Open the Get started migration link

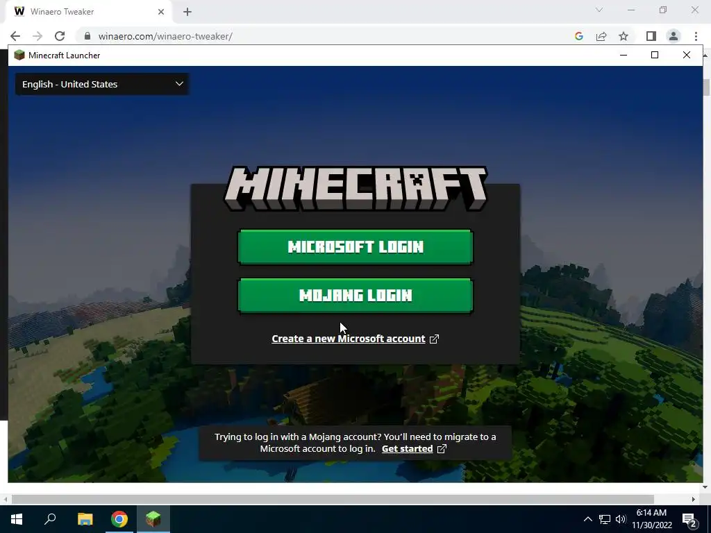(407, 449)
